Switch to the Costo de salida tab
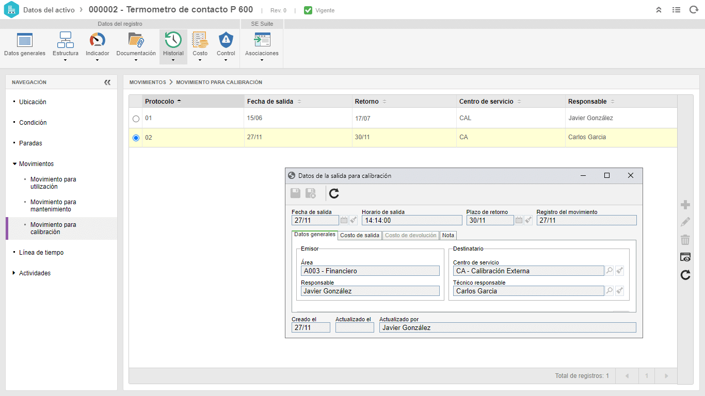The width and height of the screenshot is (705, 396). [360, 235]
